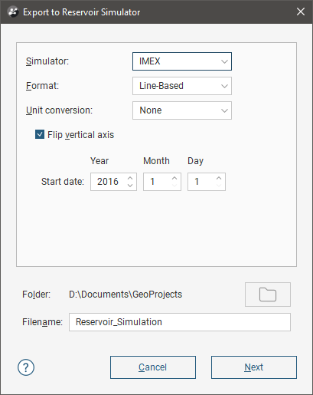Open the Simulator dropdown showing IMEX
Viewport: 313px width, 395px height.
[x=182, y=61]
